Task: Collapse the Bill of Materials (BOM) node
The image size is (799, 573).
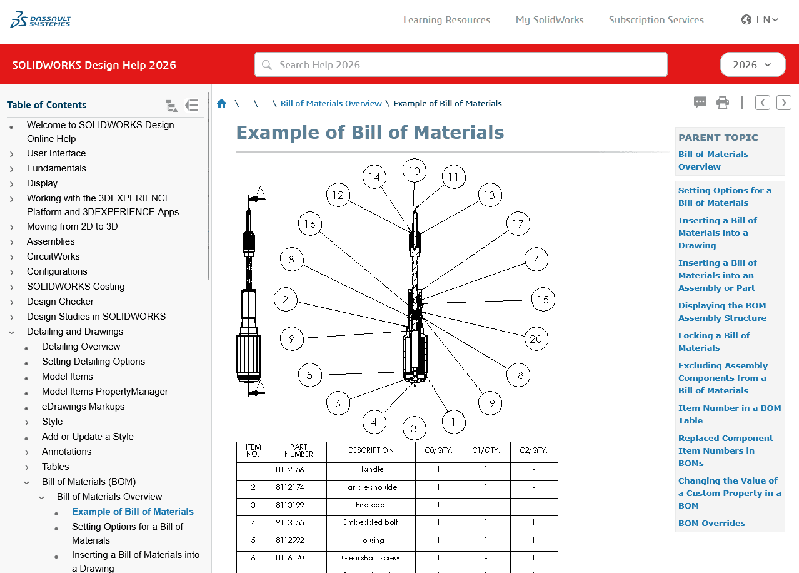Action: tap(27, 482)
